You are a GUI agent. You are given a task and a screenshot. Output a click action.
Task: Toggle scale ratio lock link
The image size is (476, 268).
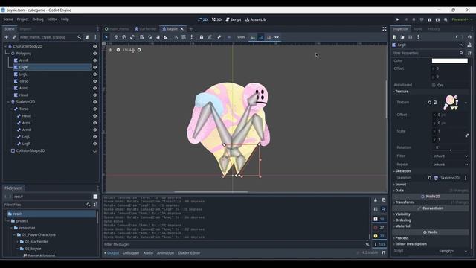[467, 135]
